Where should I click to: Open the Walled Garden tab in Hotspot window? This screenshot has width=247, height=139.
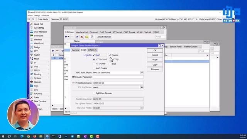pos(190,47)
